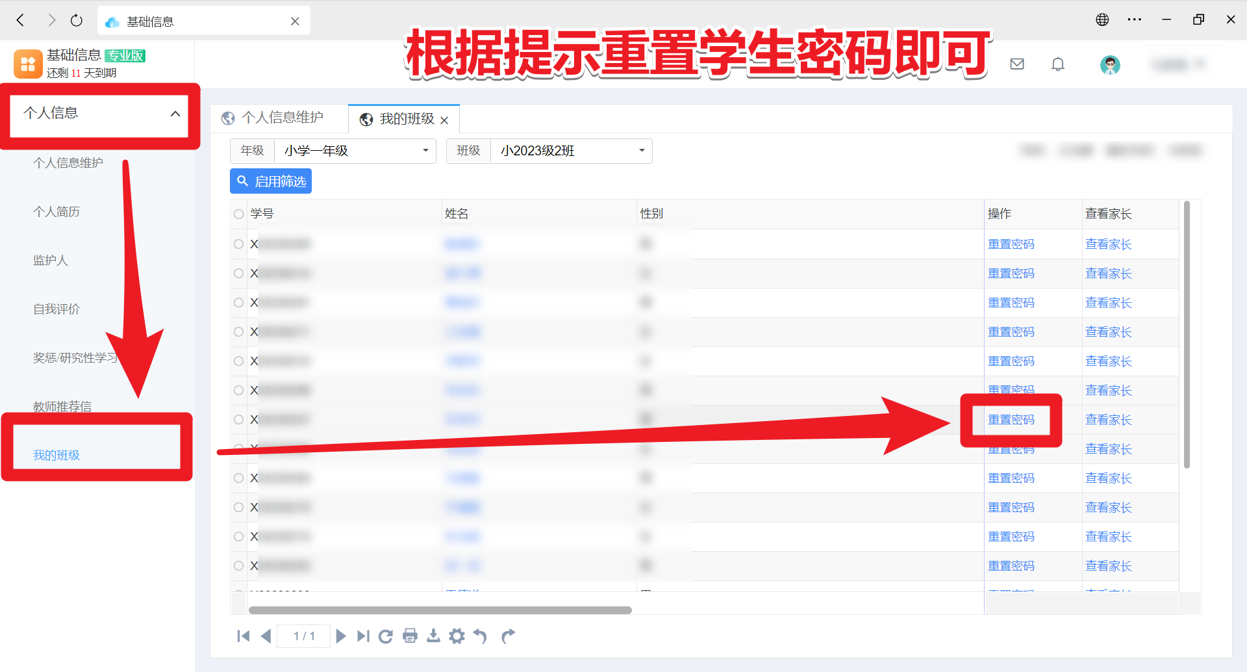
Task: Click the mail envelope icon in header
Action: click(x=1017, y=64)
